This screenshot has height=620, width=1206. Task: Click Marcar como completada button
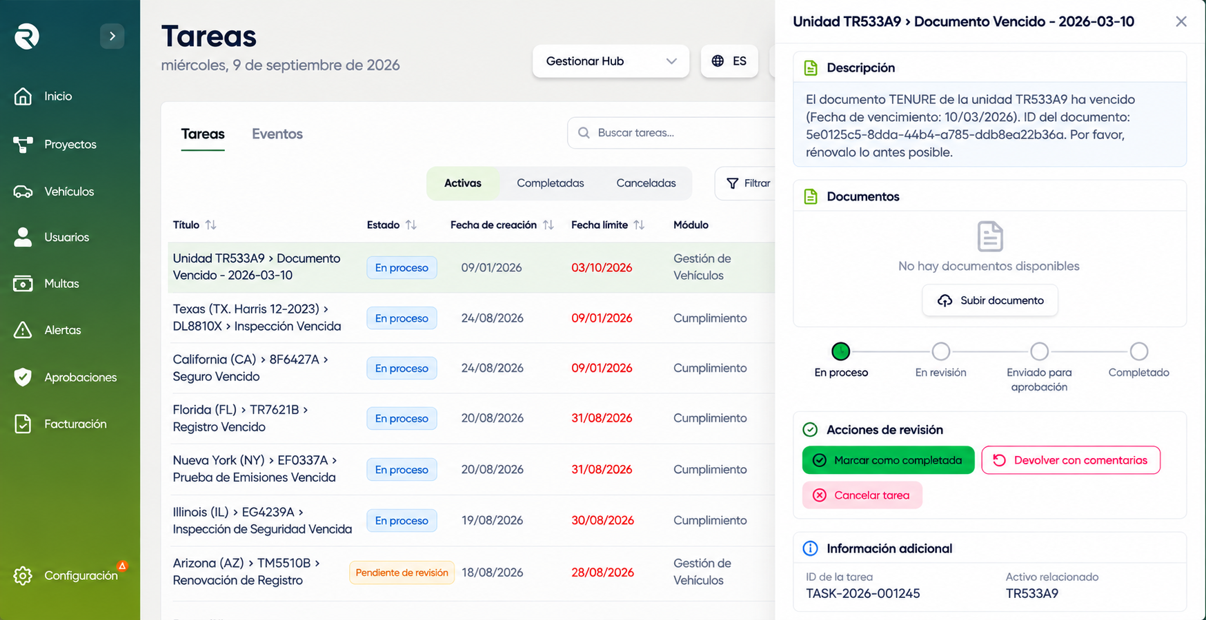(888, 460)
